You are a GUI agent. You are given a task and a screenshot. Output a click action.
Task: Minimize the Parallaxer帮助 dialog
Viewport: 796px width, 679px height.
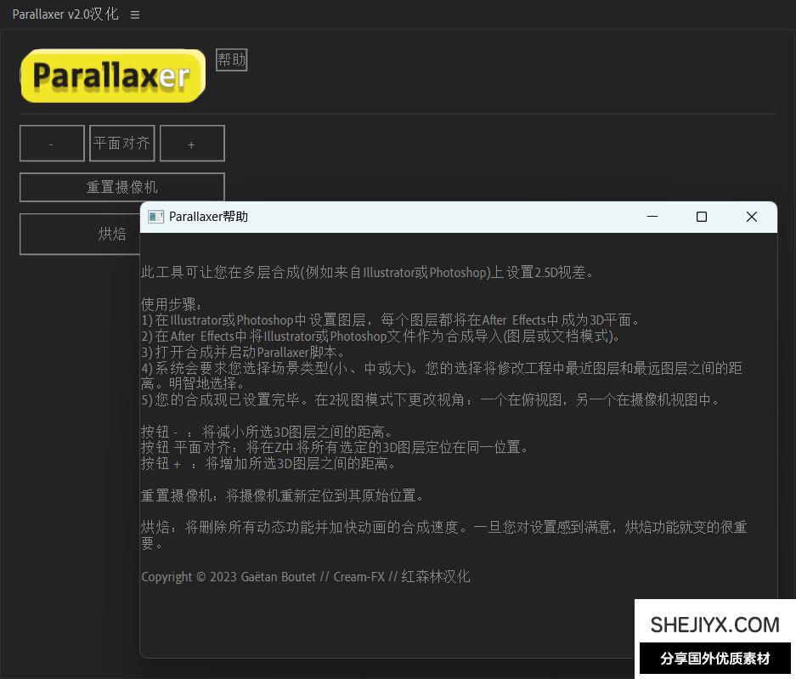(x=652, y=217)
